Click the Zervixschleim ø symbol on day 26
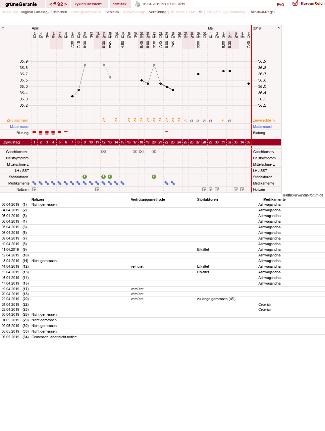Screen dimensions: 325x431 [192, 121]
